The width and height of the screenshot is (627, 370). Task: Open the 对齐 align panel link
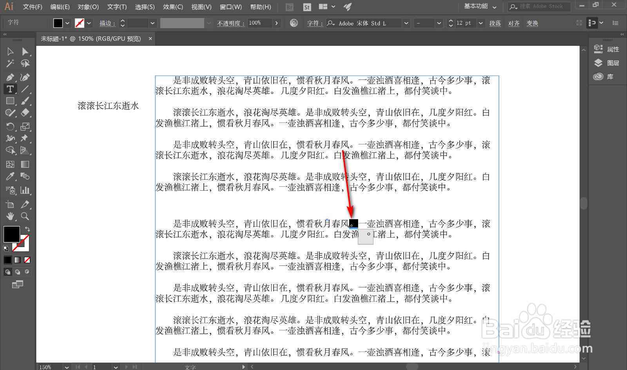pos(514,23)
